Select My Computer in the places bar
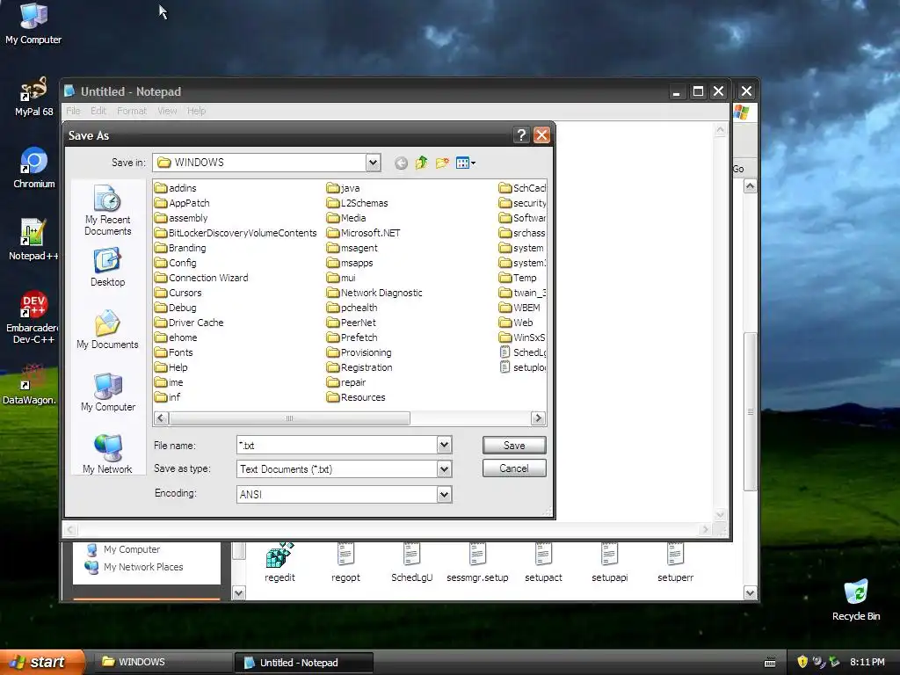The image size is (900, 675). (107, 392)
